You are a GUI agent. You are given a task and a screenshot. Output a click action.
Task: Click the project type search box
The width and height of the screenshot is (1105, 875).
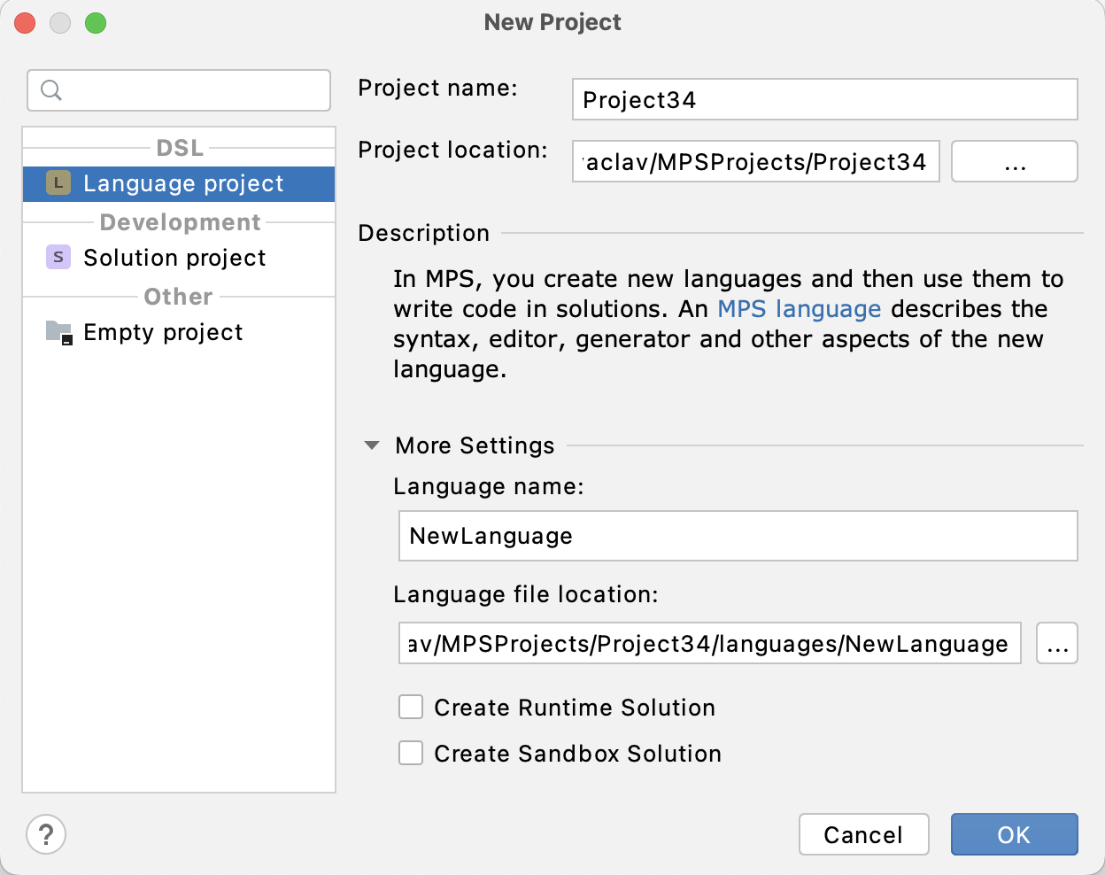tap(177, 89)
